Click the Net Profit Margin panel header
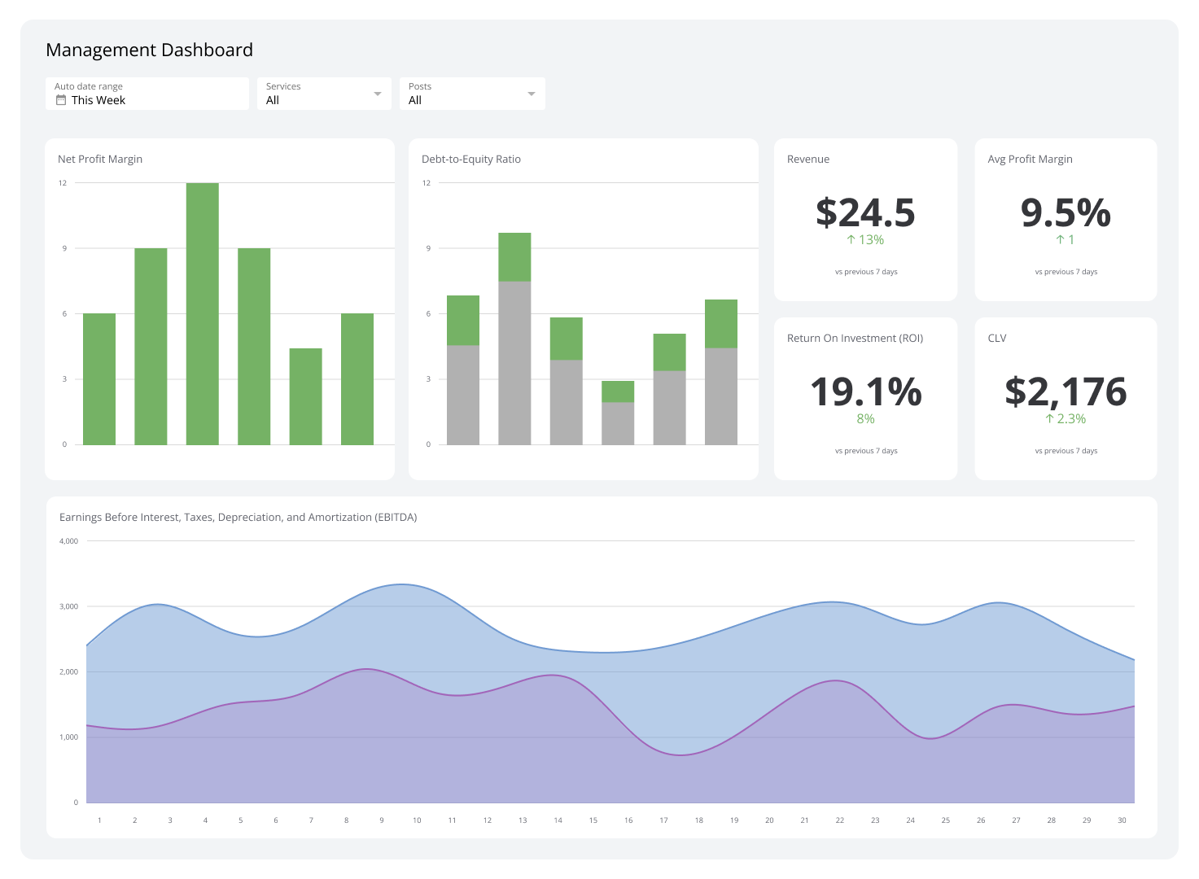 point(100,159)
